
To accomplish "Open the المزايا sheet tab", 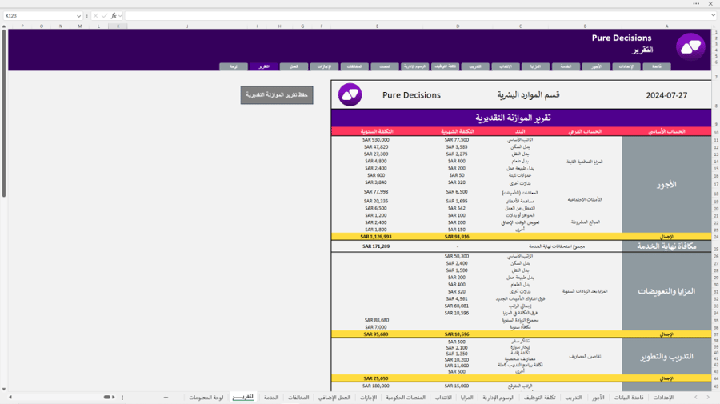I will [x=466, y=397].
